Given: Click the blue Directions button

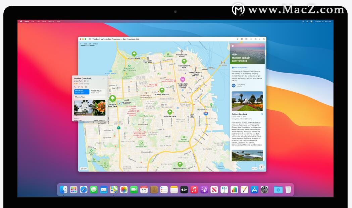Looking at the screenshot, I should coord(82,92).
